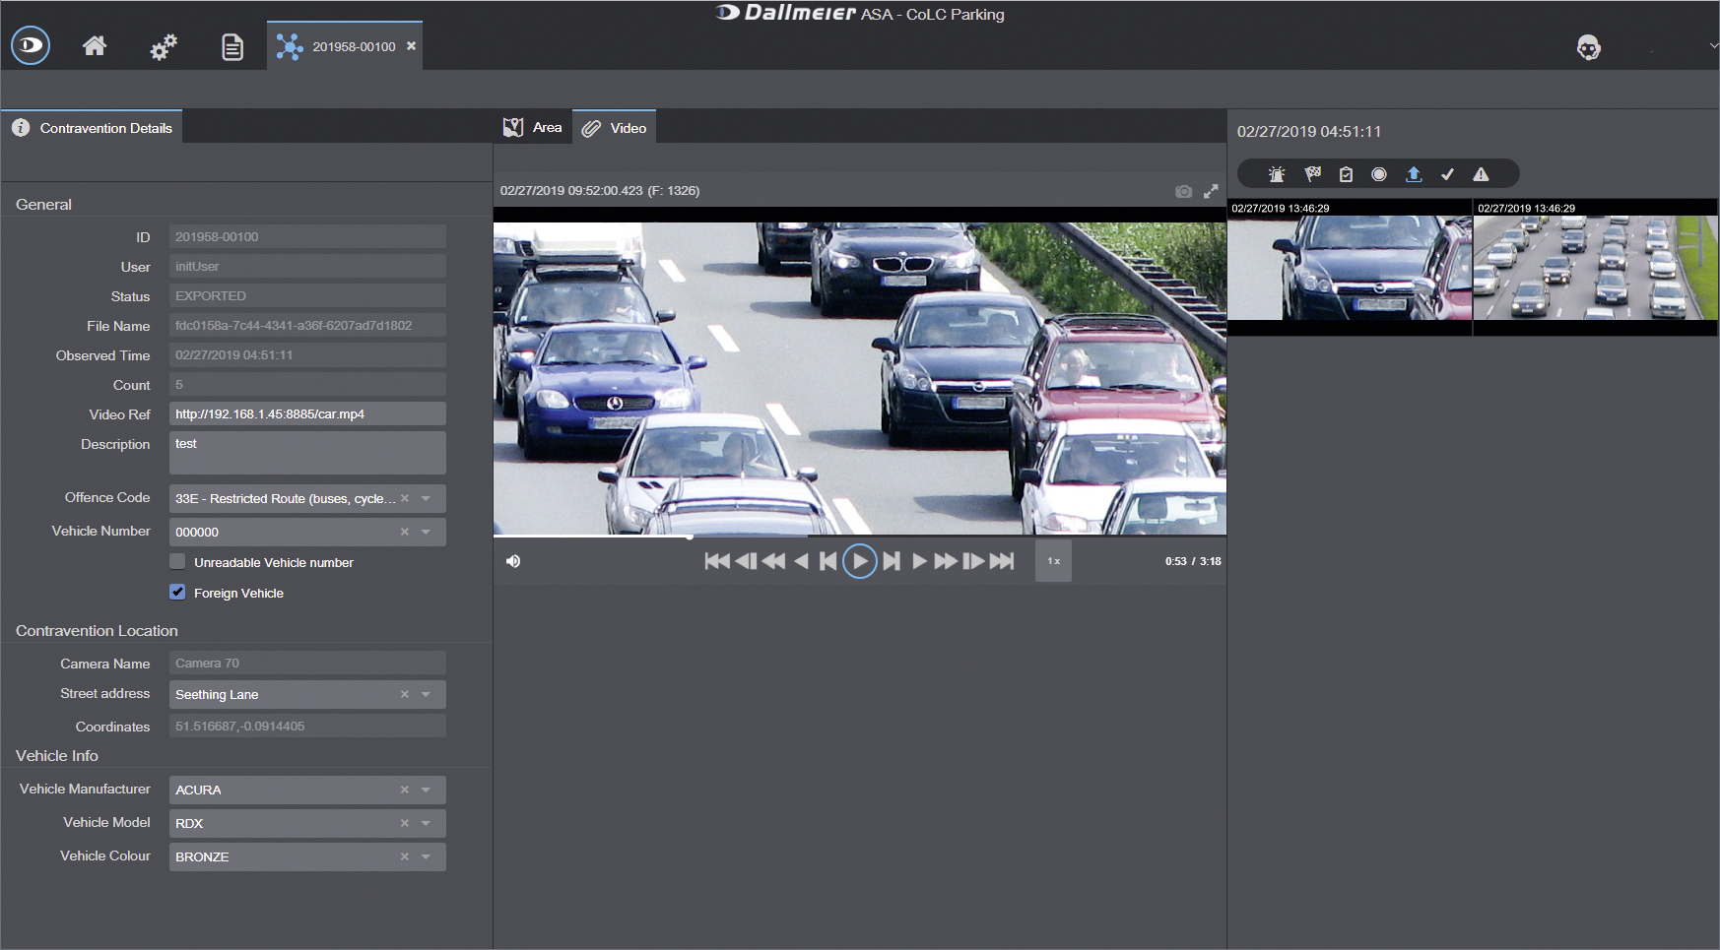Open the Vehicle Colour dropdown arrow
The image size is (1720, 950).
tap(426, 857)
